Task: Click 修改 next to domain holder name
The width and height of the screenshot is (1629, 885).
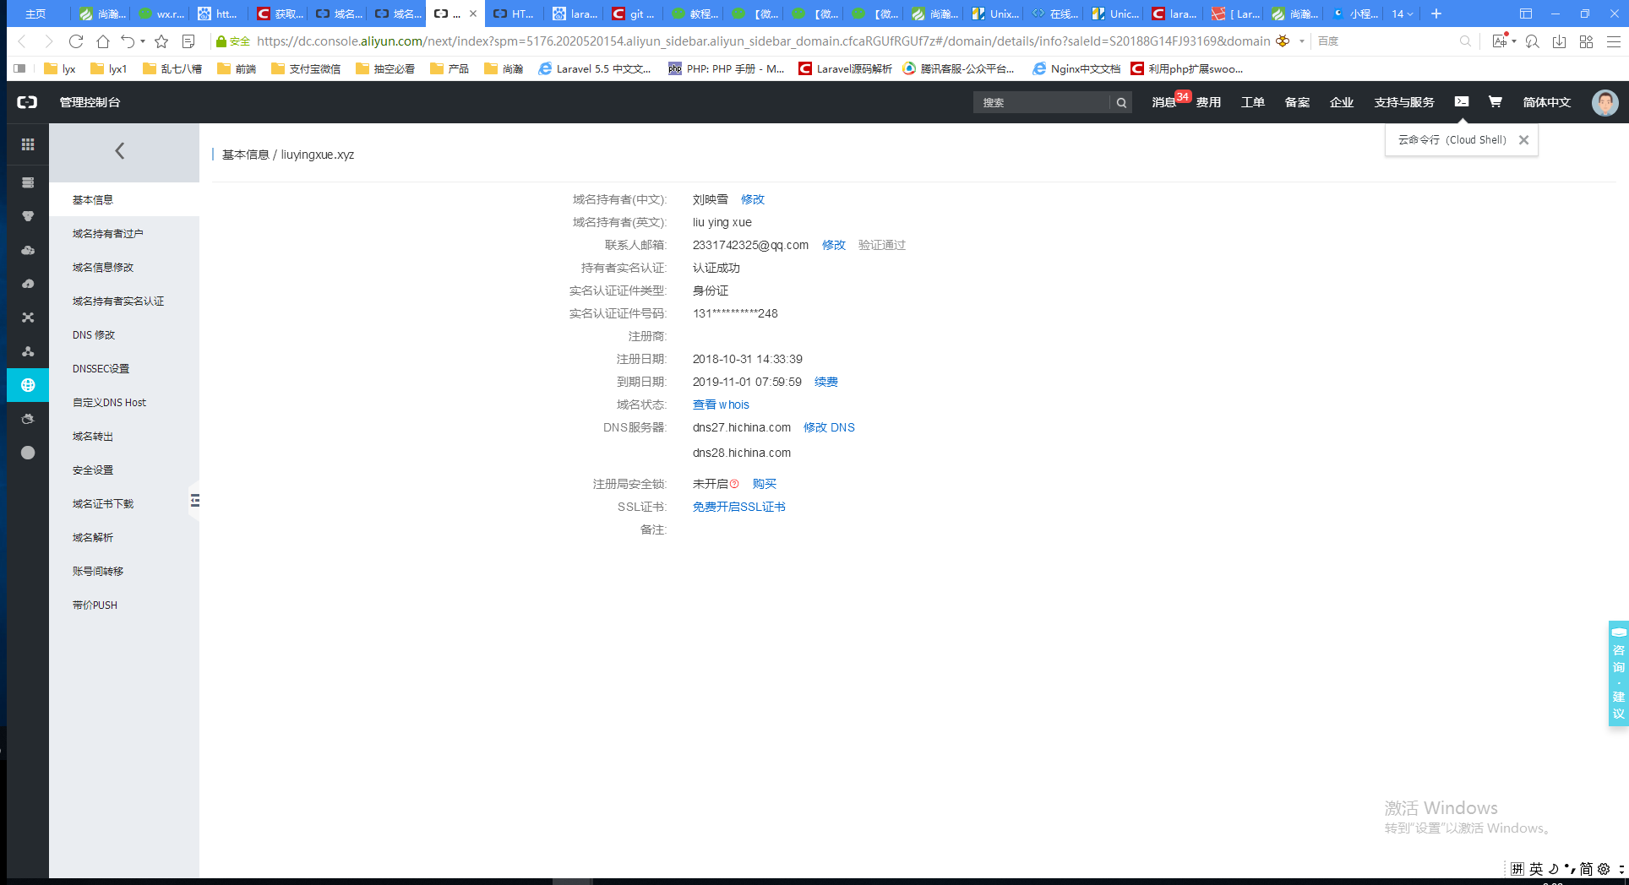Action: pos(753,199)
